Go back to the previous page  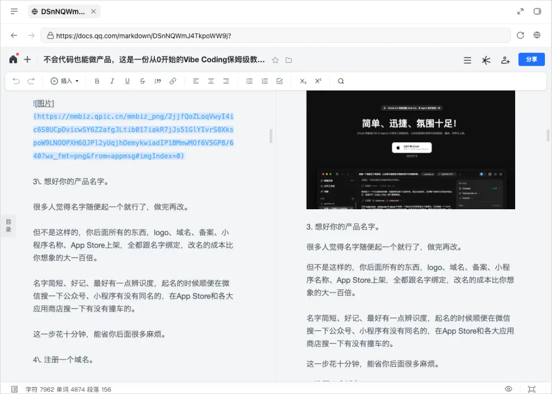(x=14, y=36)
